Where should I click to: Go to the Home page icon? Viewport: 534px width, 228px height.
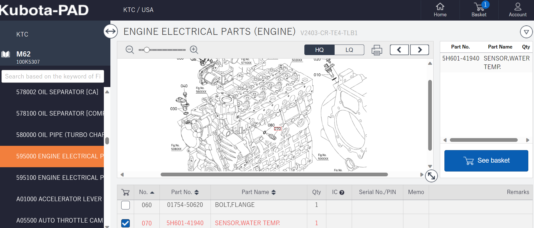[440, 7]
